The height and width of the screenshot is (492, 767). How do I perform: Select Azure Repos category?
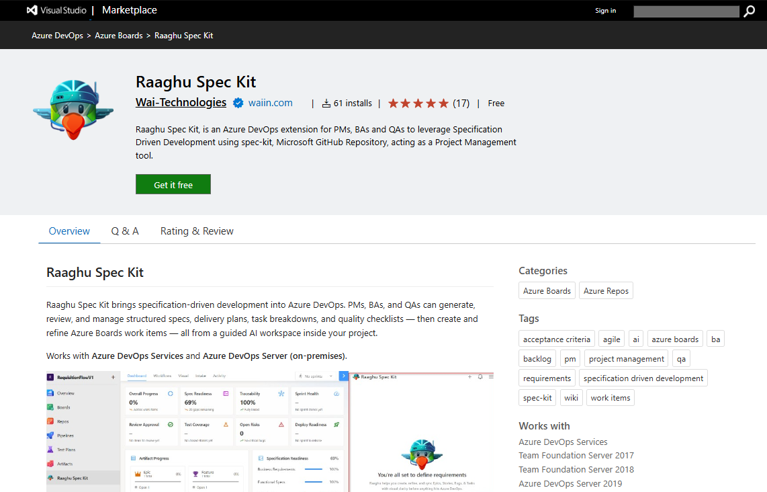tap(606, 291)
